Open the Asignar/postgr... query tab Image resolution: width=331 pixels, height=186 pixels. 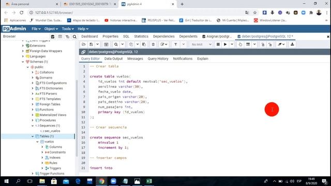pyautogui.click(x=217, y=37)
